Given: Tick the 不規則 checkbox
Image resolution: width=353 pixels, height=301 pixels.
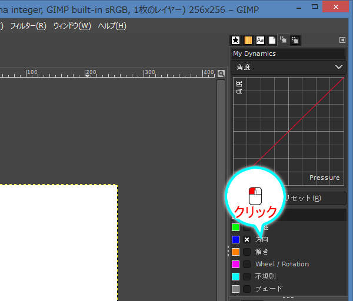Looking at the screenshot, I should (x=247, y=276).
